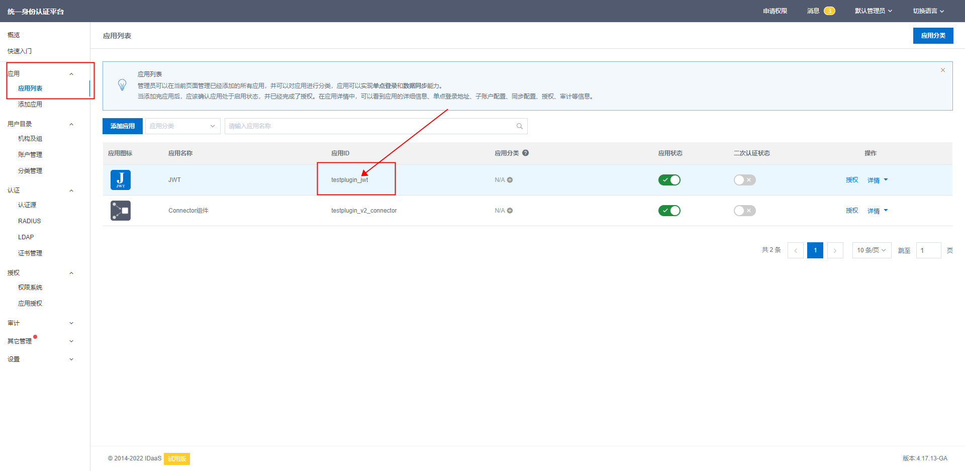The height and width of the screenshot is (471, 965).
Task: Open the 10 条/页 page size dropdown
Action: pyautogui.click(x=871, y=250)
